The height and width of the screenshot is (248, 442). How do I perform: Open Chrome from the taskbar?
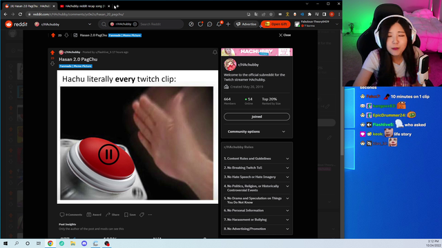coord(50,243)
